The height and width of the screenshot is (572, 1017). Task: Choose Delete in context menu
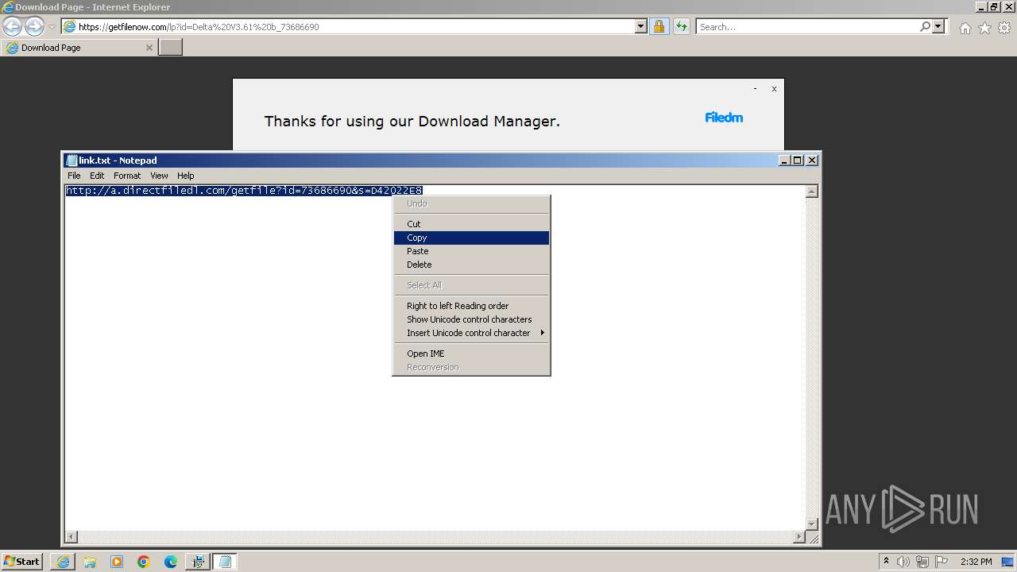(x=471, y=265)
